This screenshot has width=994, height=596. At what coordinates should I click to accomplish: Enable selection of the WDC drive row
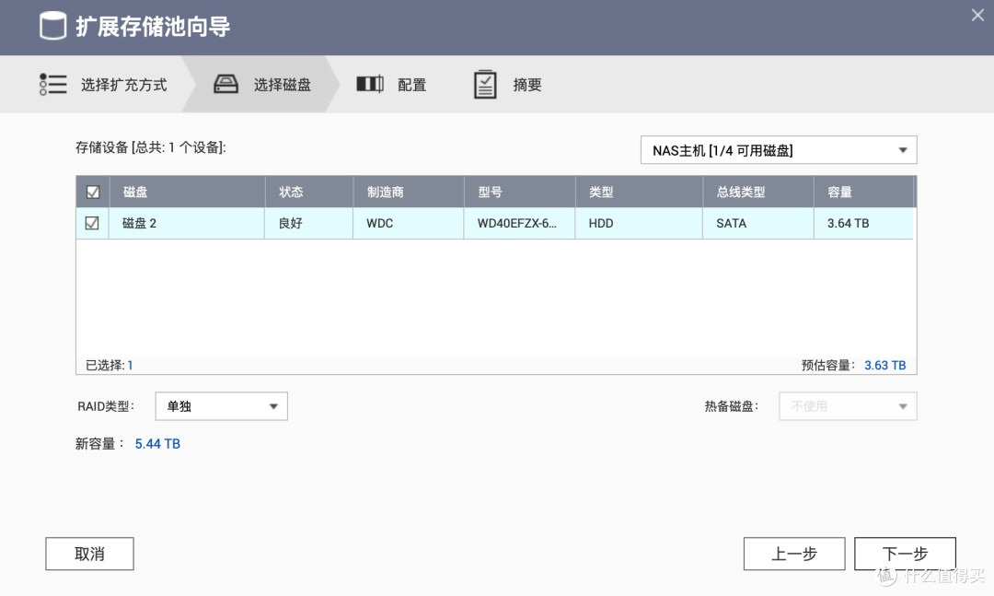coord(92,223)
